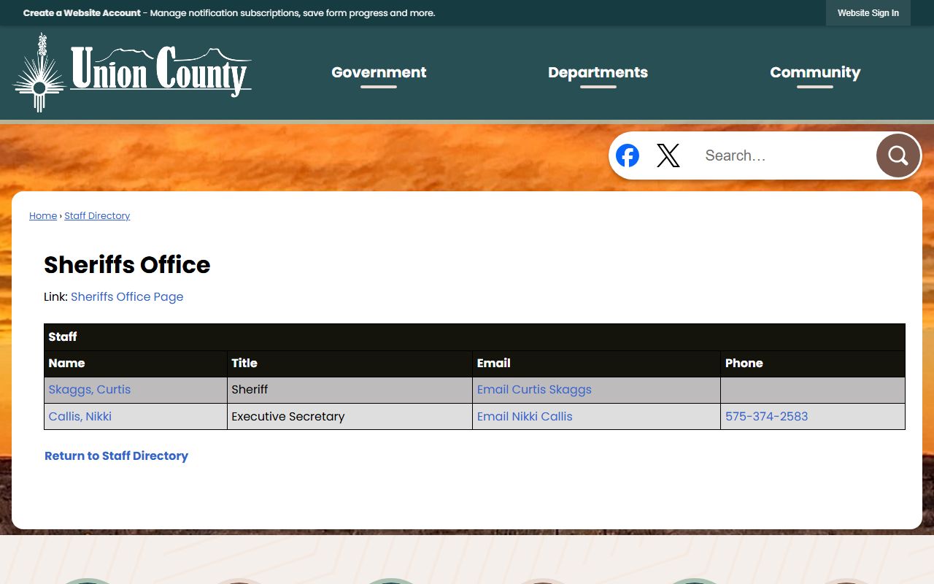934x584 pixels.
Task: Open Skaggs, Curtis staff profile
Action: (90, 390)
